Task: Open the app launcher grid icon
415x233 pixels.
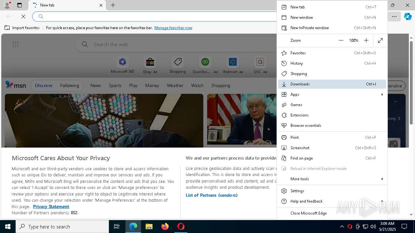Action: (16, 44)
